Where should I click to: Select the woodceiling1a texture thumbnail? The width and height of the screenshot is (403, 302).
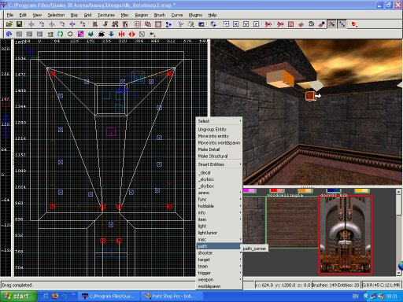click(x=292, y=223)
